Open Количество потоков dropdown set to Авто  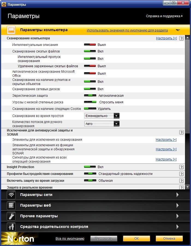pyautogui.click(x=102, y=124)
